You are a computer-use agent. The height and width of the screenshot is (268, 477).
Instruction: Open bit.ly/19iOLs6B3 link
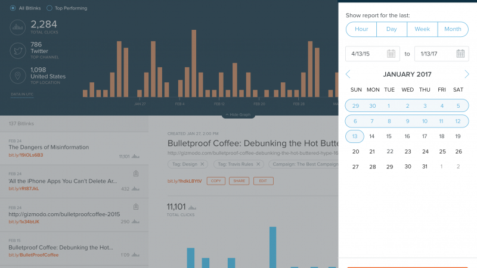point(26,155)
